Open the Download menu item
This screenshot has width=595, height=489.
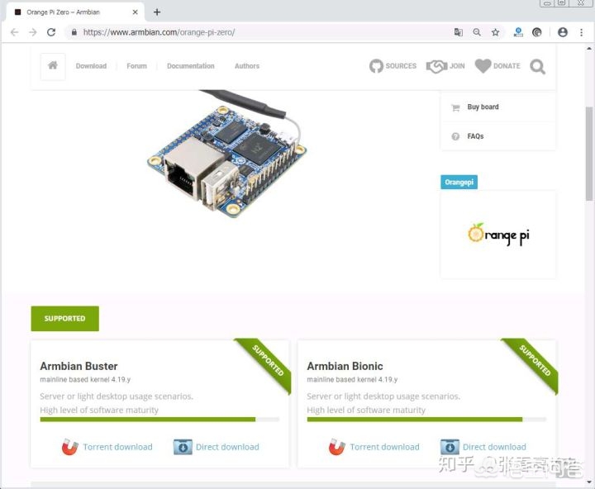(x=91, y=66)
